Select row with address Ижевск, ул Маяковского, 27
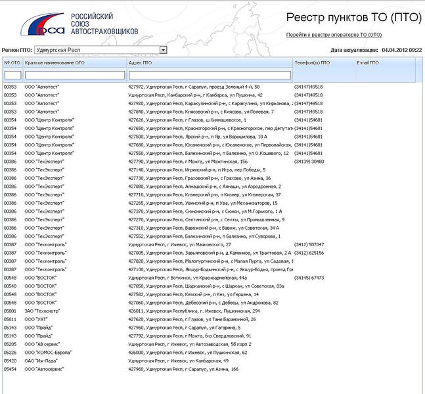The image size is (425, 394). (212, 245)
